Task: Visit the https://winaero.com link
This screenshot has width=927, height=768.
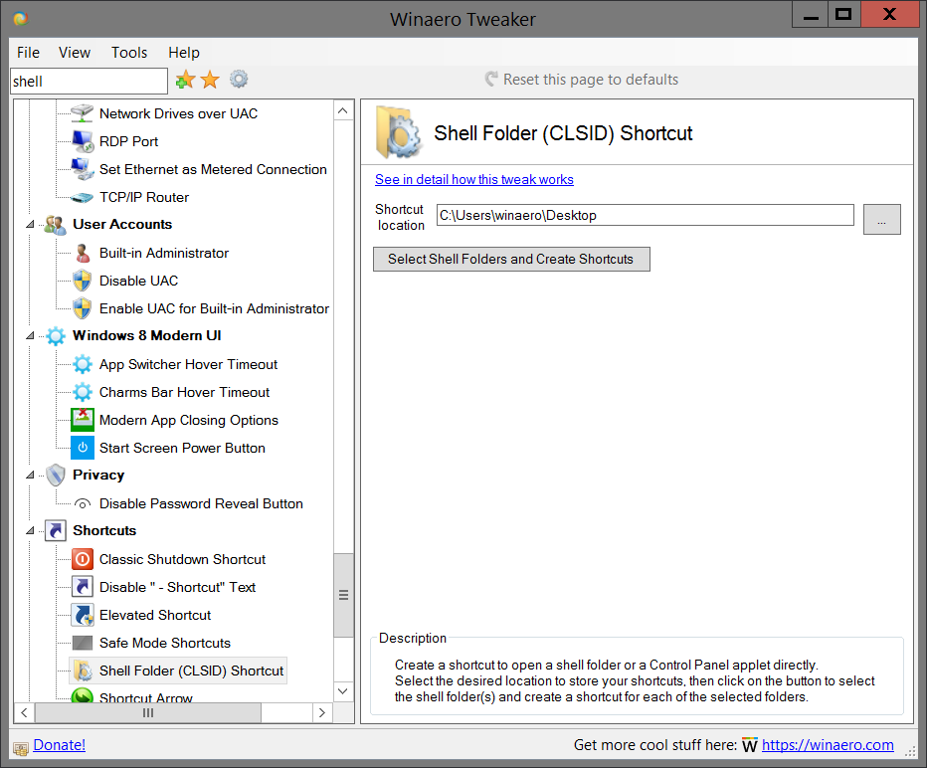Action: pyautogui.click(x=828, y=745)
